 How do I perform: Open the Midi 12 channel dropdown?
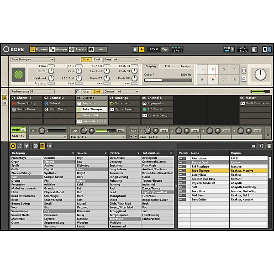point(18,136)
